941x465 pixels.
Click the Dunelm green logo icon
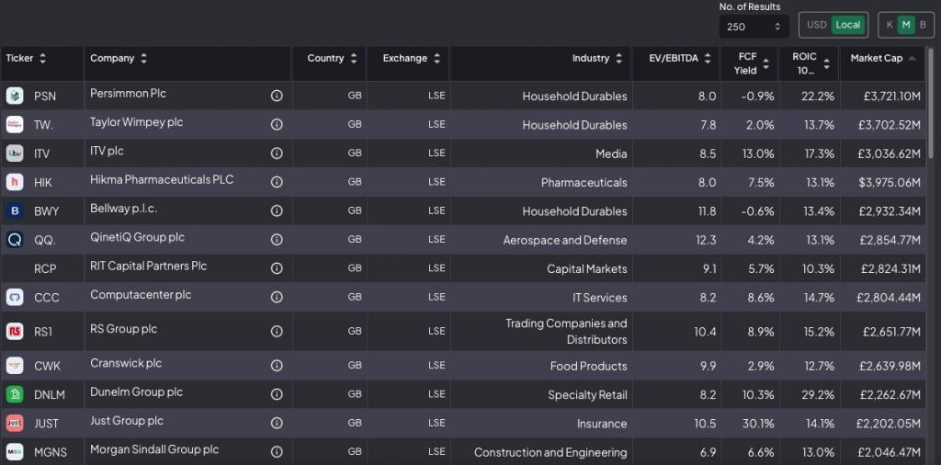click(x=15, y=394)
